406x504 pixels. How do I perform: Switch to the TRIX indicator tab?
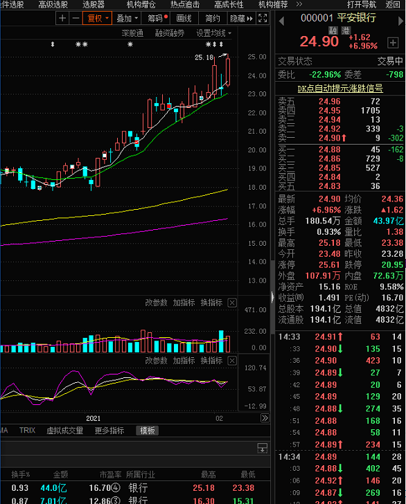pyautogui.click(x=27, y=431)
